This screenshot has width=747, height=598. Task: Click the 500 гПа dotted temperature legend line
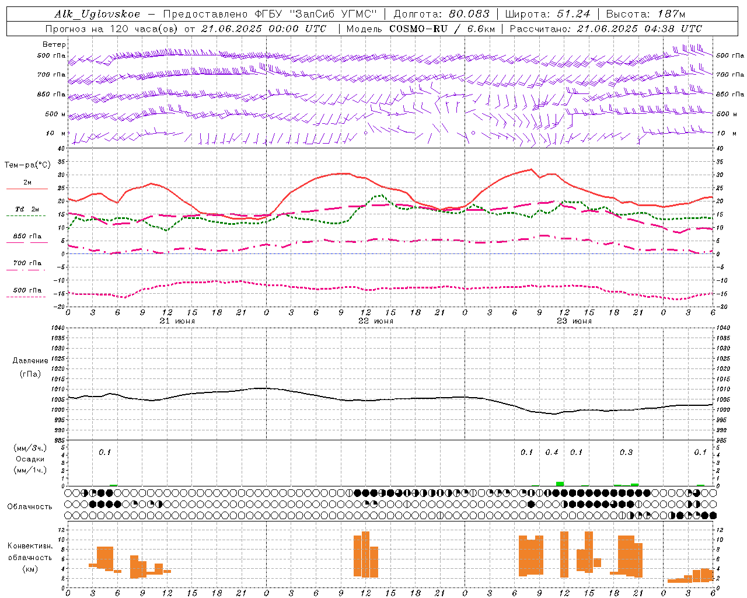click(x=26, y=297)
